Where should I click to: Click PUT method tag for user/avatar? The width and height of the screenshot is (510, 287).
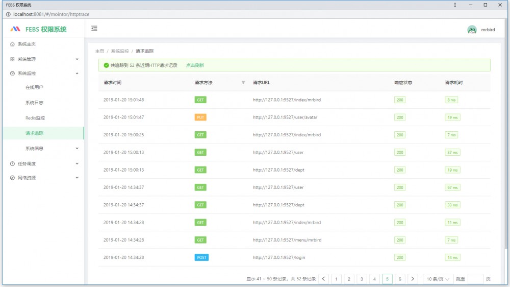click(x=200, y=117)
